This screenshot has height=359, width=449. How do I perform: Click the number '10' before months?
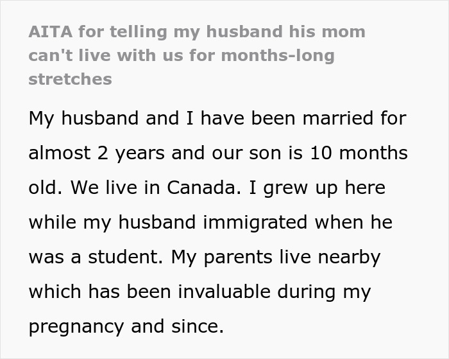click(x=321, y=153)
